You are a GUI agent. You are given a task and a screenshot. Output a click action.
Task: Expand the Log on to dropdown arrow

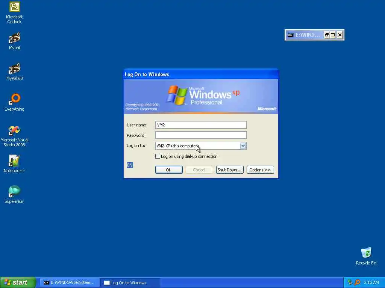(x=243, y=146)
